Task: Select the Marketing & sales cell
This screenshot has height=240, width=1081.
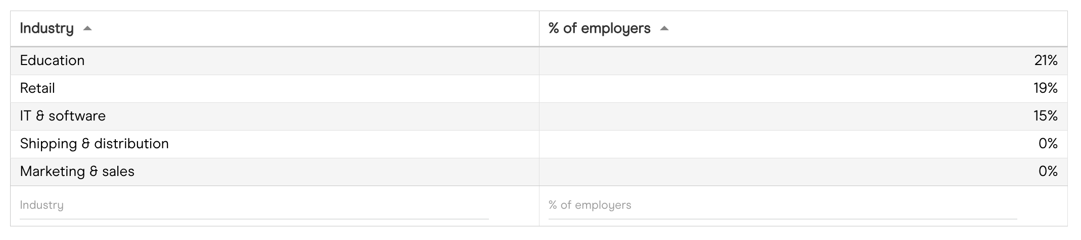Action: click(77, 171)
